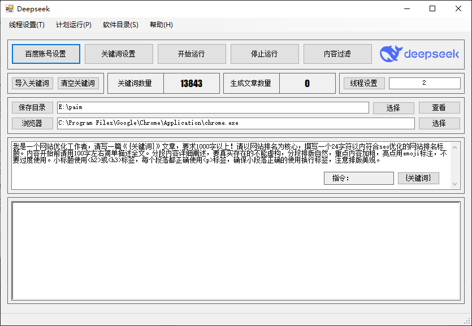Focus the thread count field showing 2
The height and width of the screenshot is (326, 472).
[425, 83]
